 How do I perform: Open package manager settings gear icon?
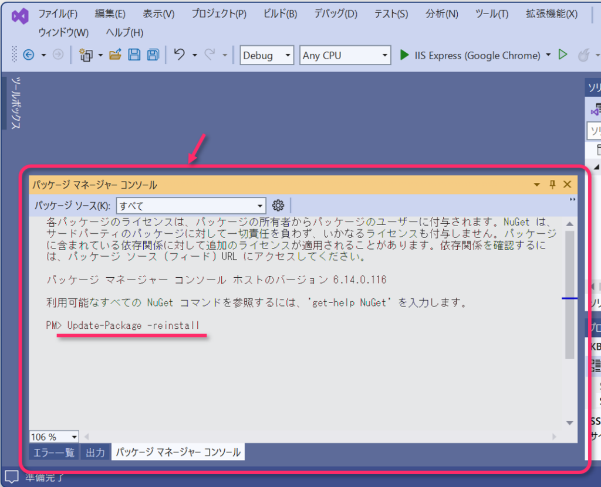click(278, 205)
